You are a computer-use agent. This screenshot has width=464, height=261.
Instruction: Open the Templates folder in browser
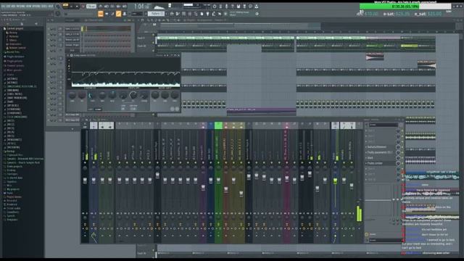pos(12,220)
